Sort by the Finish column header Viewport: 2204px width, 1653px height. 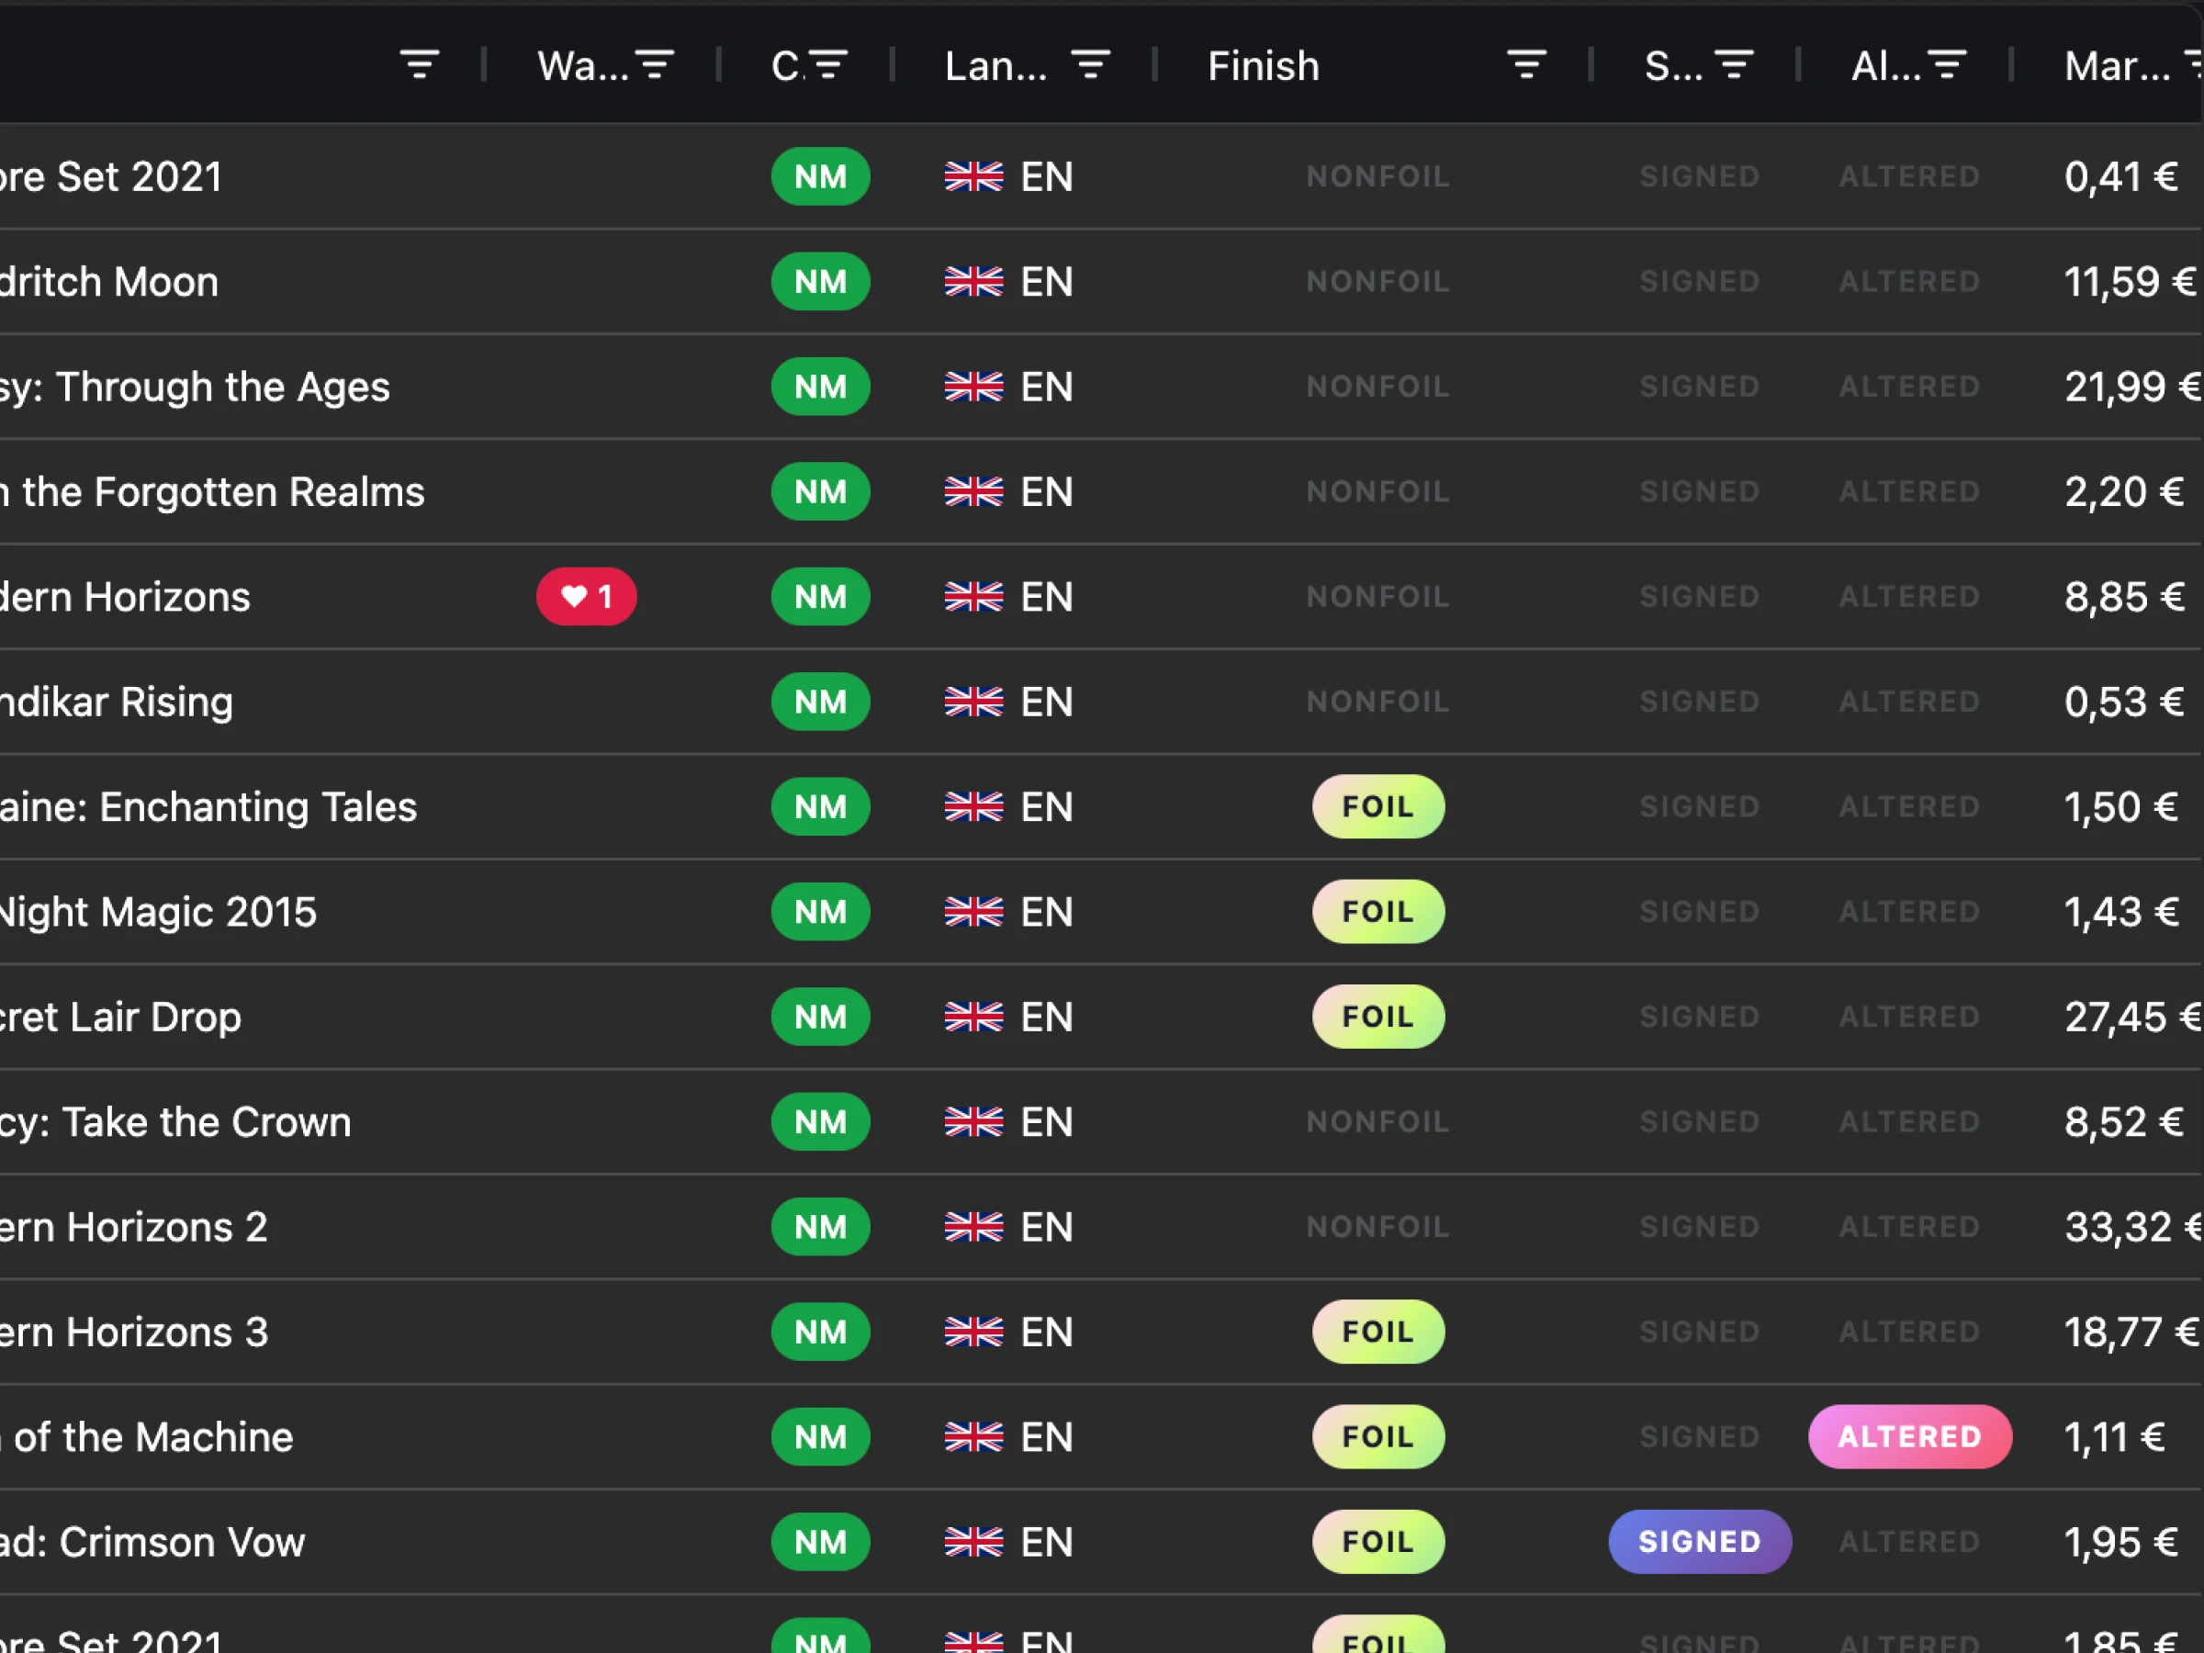point(1264,66)
